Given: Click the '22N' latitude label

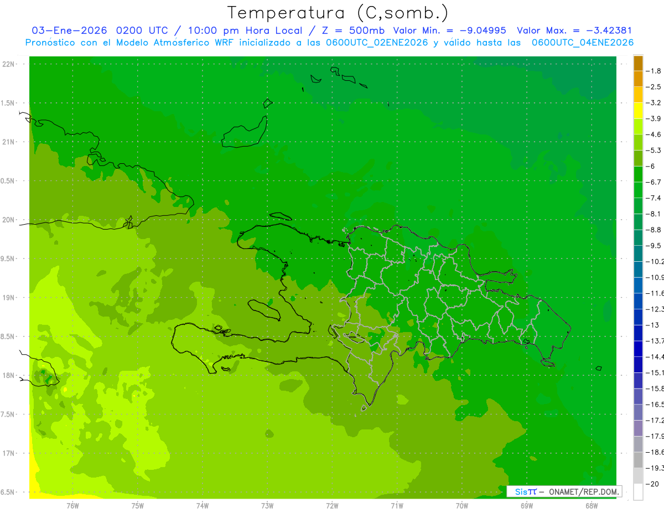Looking at the screenshot, I should [8, 64].
